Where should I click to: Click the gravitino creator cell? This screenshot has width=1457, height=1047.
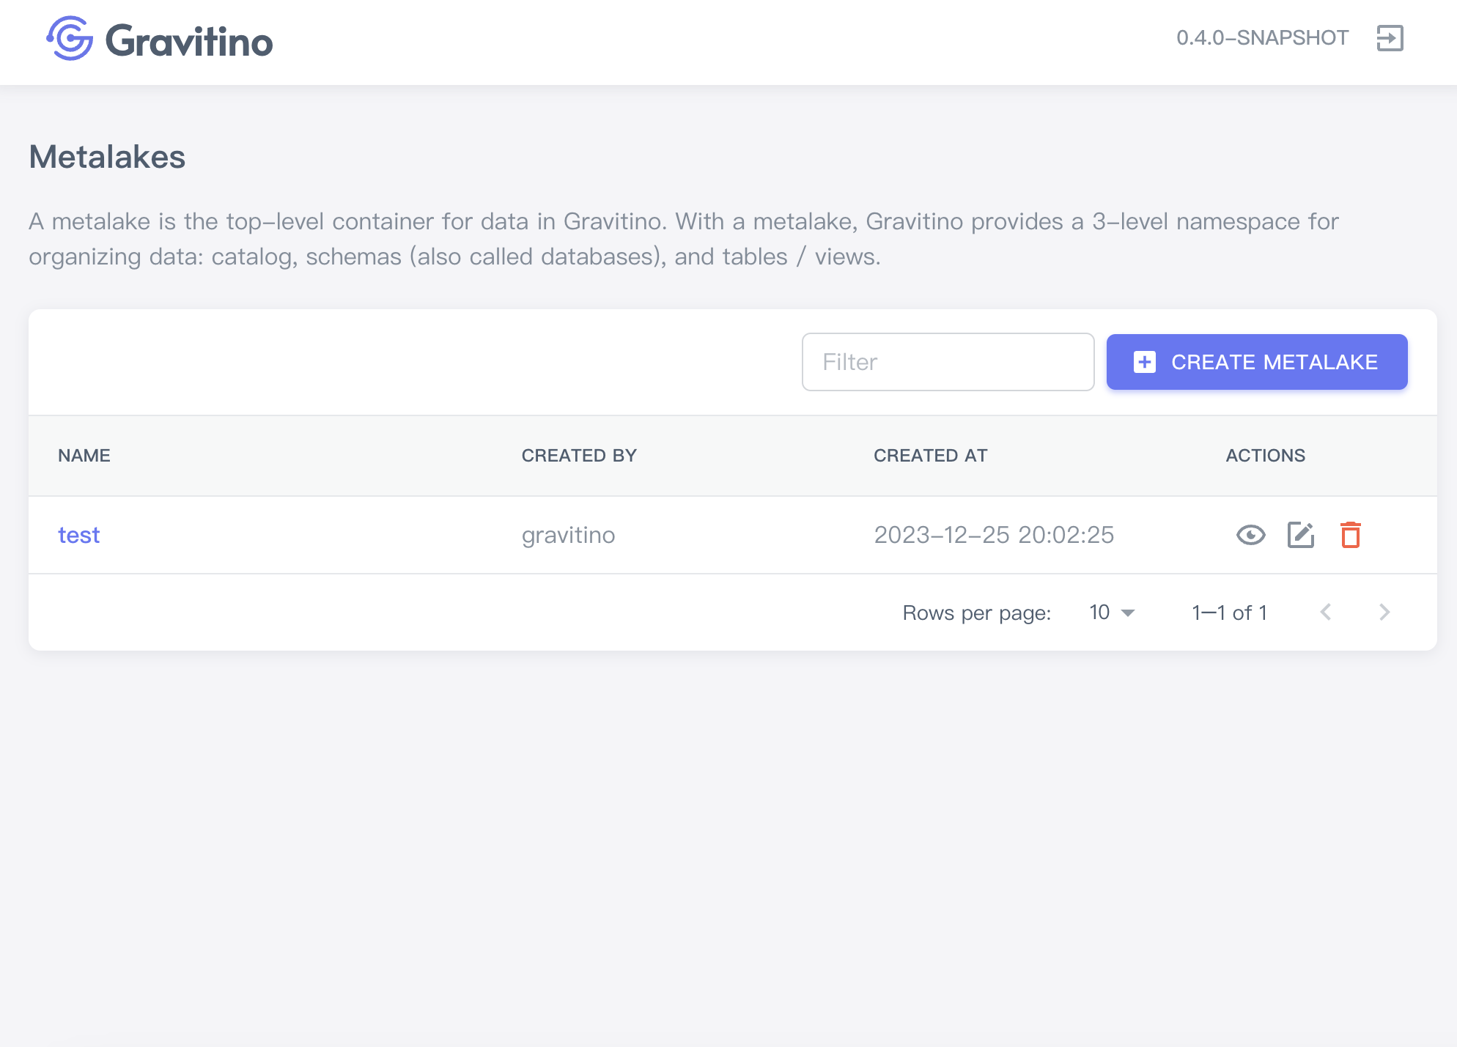pos(568,535)
